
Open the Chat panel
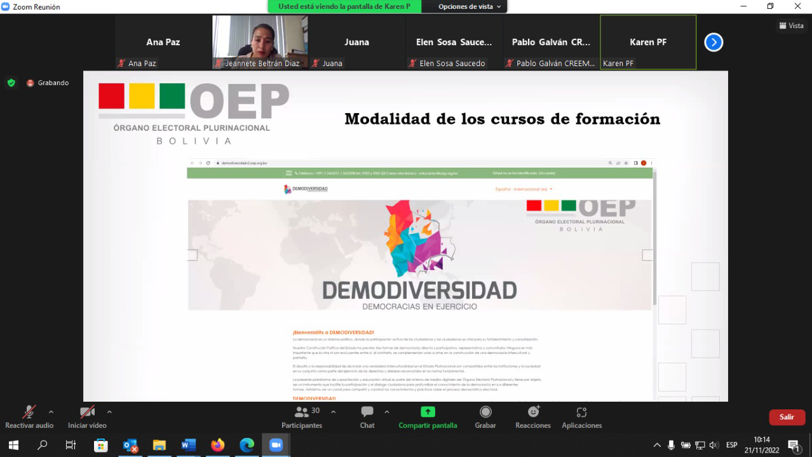[x=367, y=417]
